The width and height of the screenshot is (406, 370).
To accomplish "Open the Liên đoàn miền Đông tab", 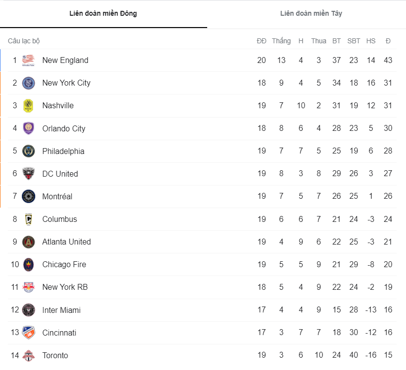I will [103, 14].
